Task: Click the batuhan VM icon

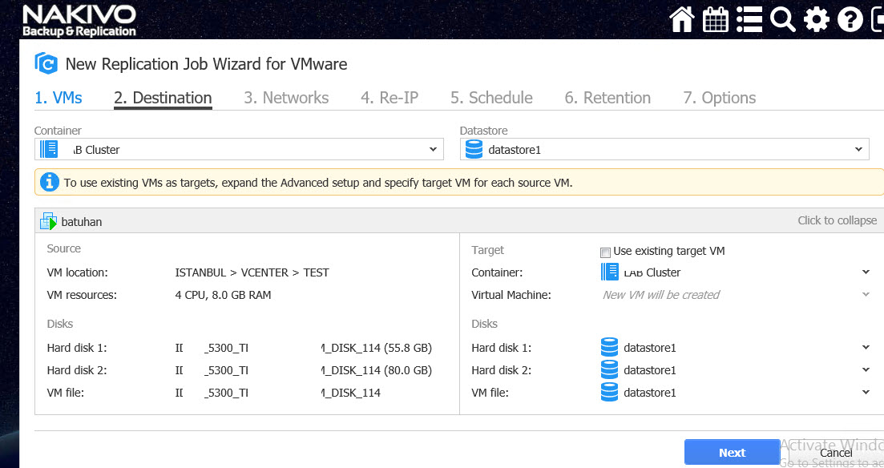Action: click(x=49, y=221)
